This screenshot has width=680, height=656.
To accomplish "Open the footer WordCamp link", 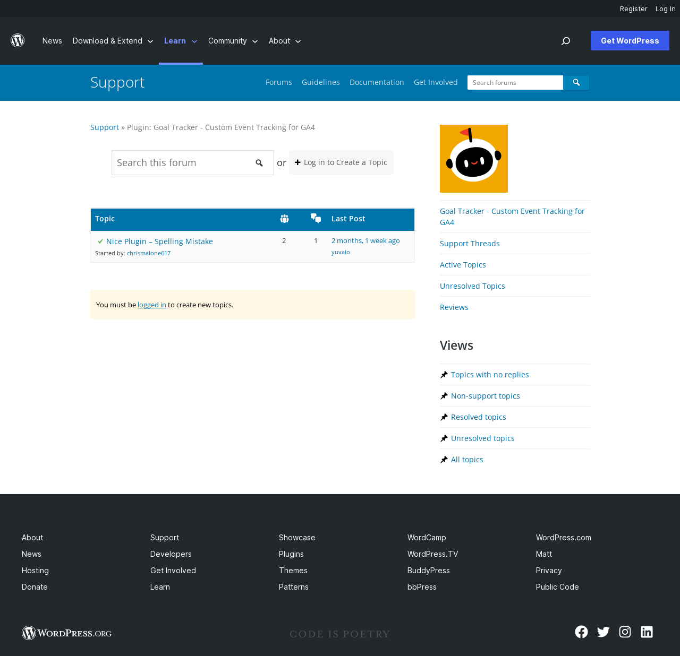I will pyautogui.click(x=427, y=538).
